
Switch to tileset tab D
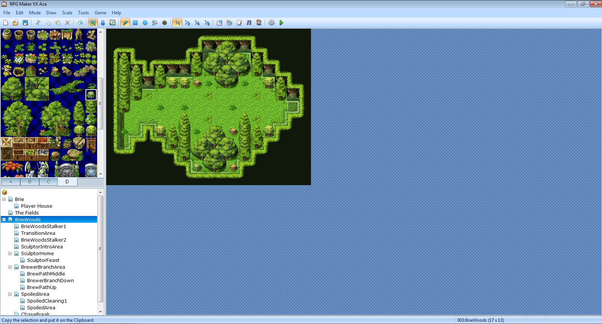point(67,182)
